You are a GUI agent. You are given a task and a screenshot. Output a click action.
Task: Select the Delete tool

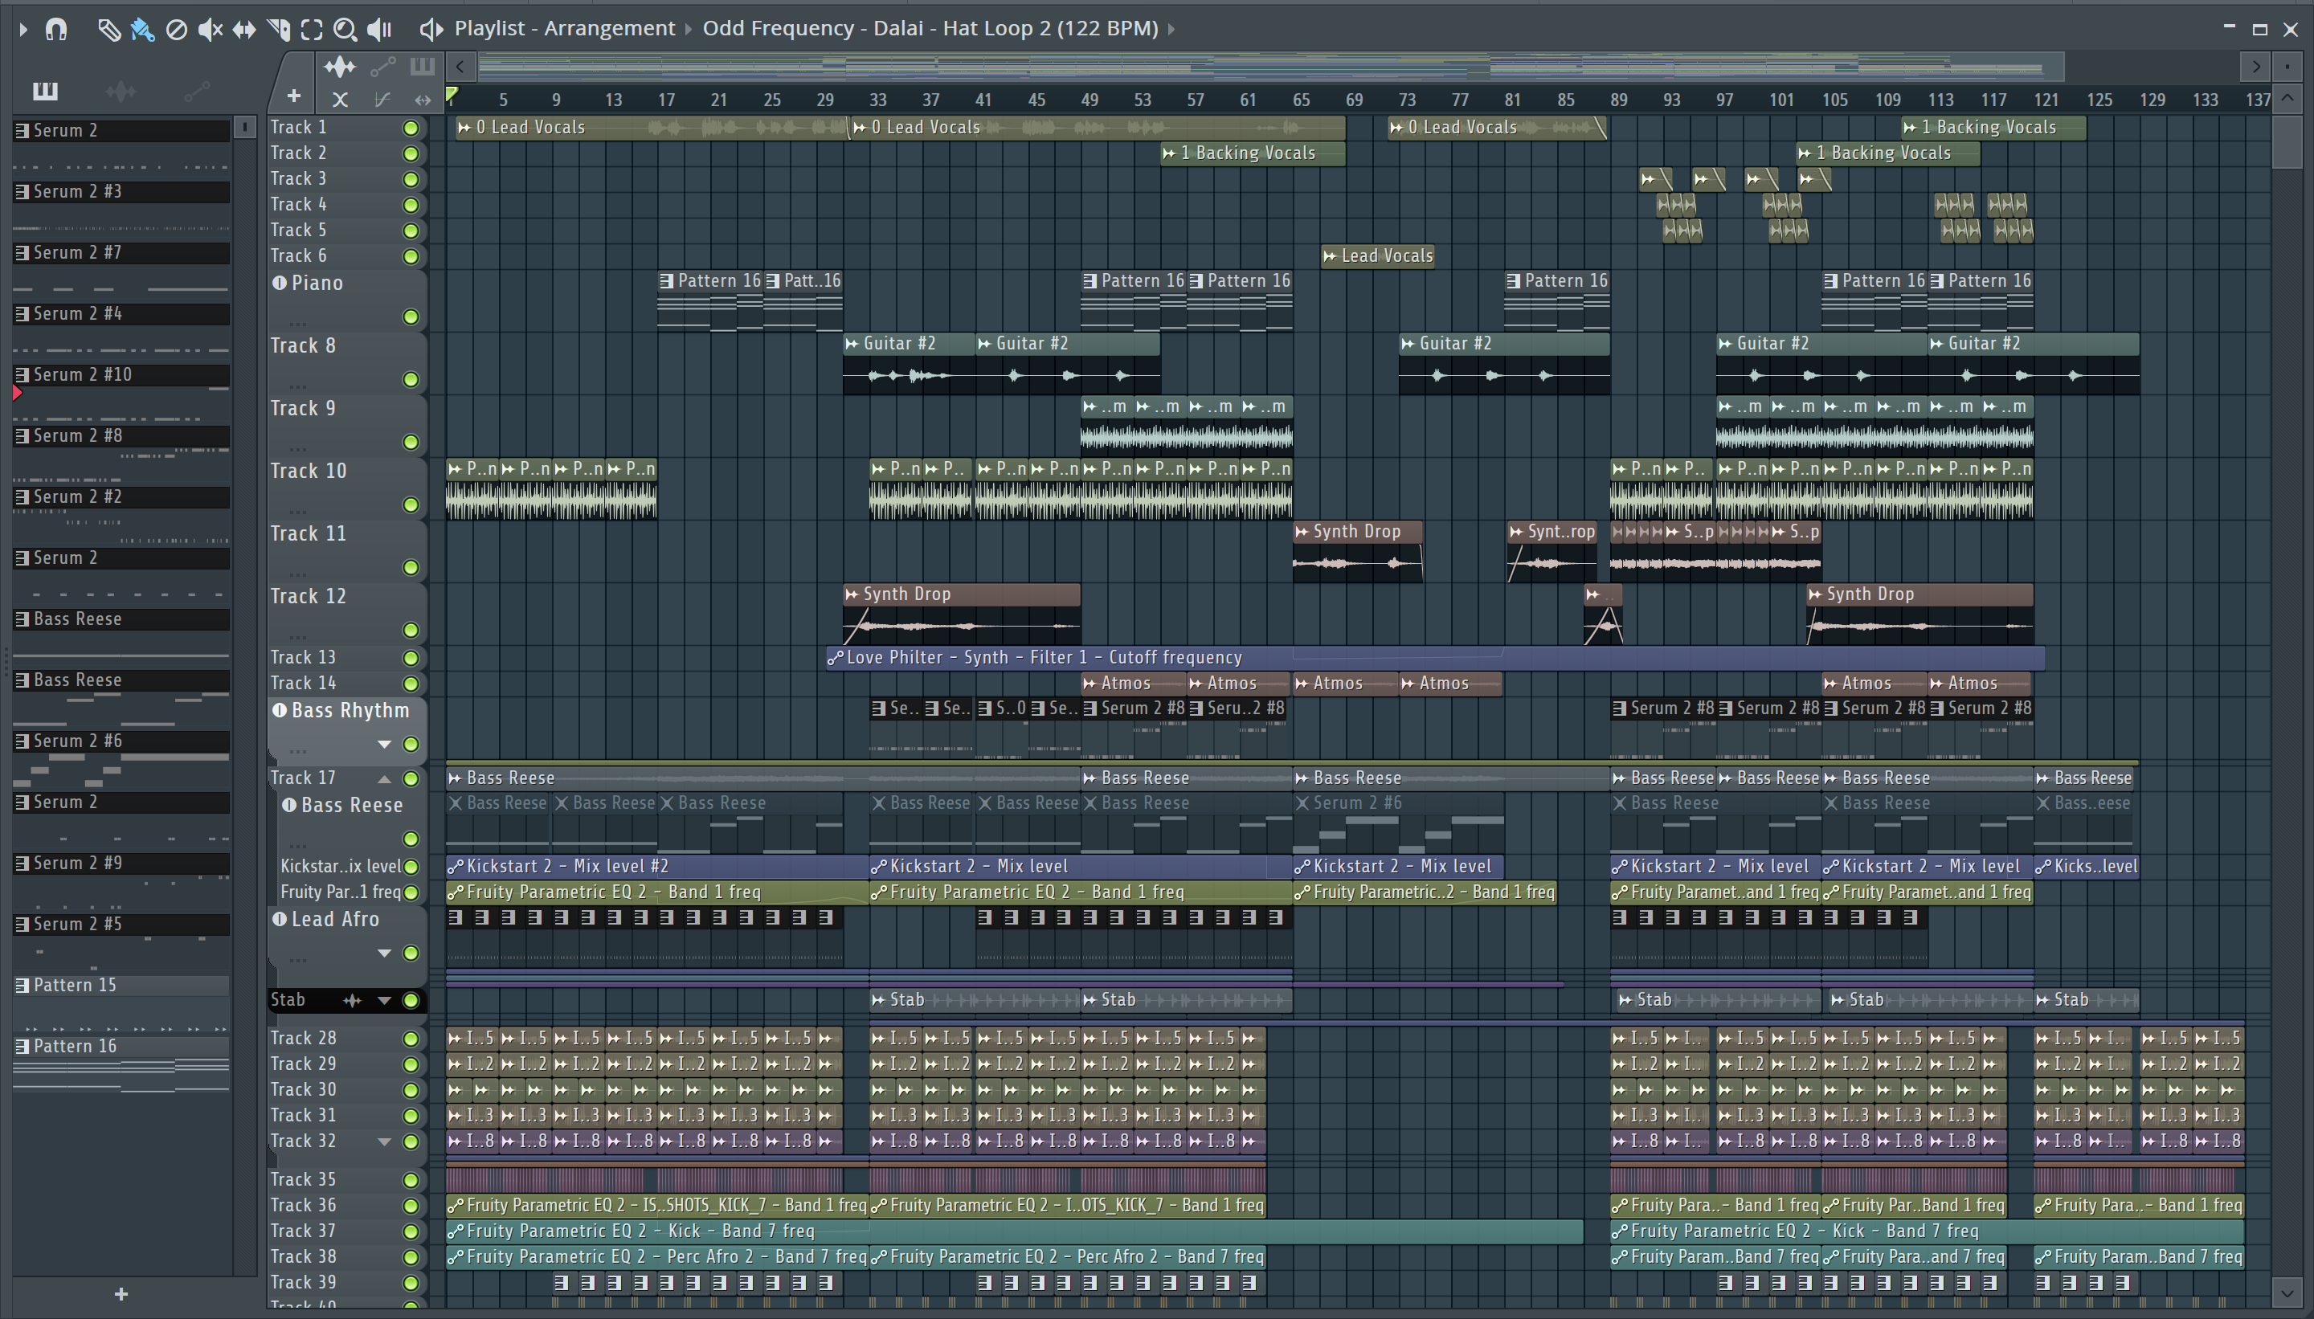pyautogui.click(x=177, y=29)
